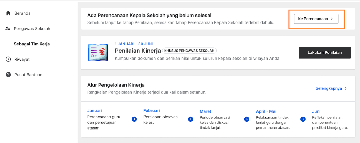Click the KHUSUS PENGAWAS SEKOLAH badge
The width and height of the screenshot is (360, 143).
coord(189,51)
